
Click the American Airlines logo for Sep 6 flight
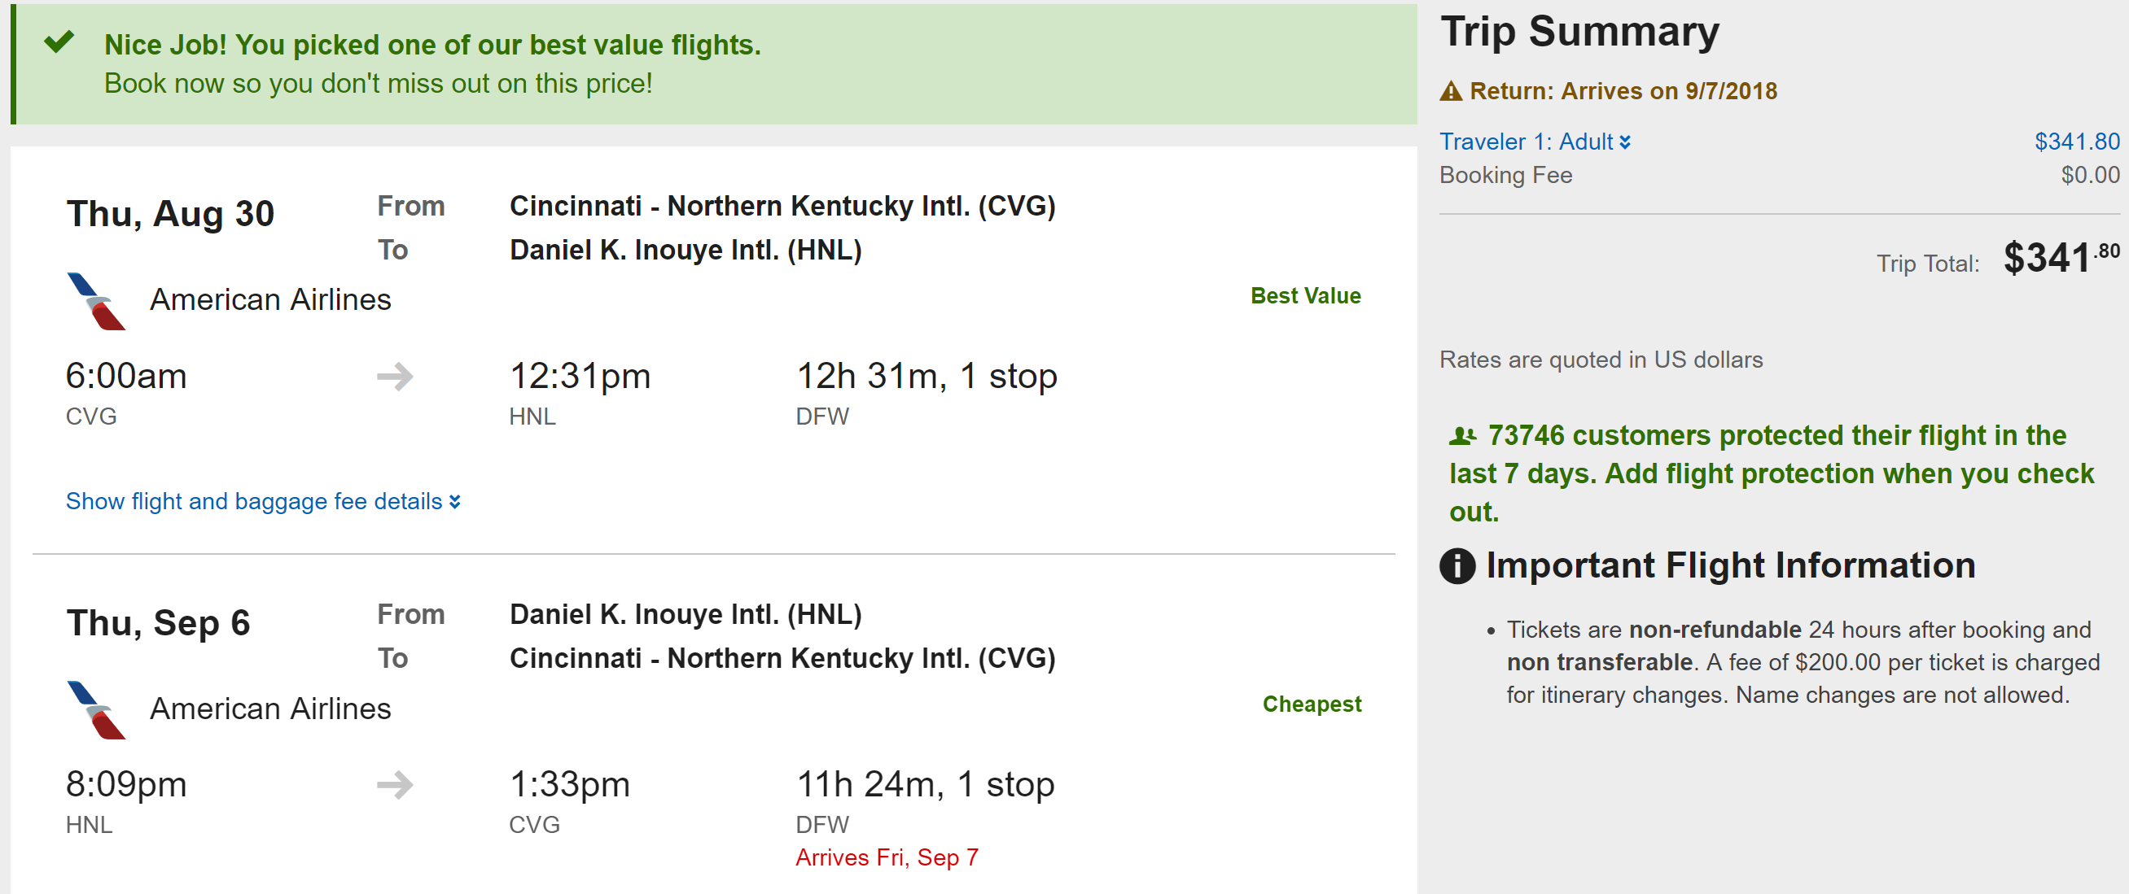click(x=96, y=710)
